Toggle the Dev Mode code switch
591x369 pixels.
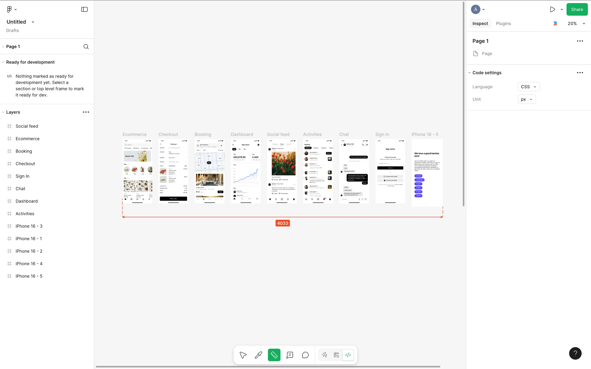pos(348,355)
